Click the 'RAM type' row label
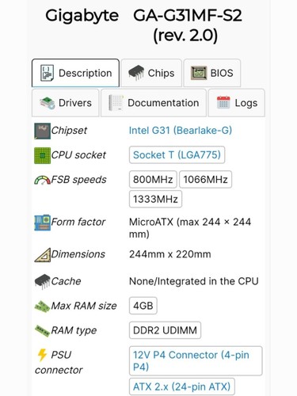The height and width of the screenshot is (396, 297). click(74, 330)
